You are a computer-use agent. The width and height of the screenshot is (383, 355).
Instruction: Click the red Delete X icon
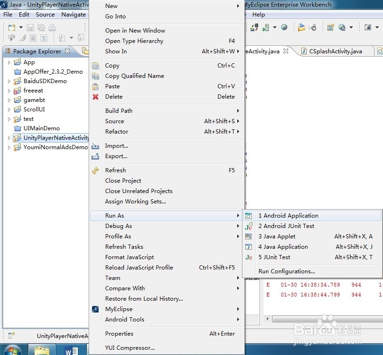(95, 97)
